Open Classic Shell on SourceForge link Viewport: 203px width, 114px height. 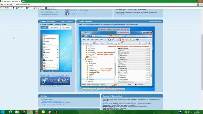coord(78,10)
